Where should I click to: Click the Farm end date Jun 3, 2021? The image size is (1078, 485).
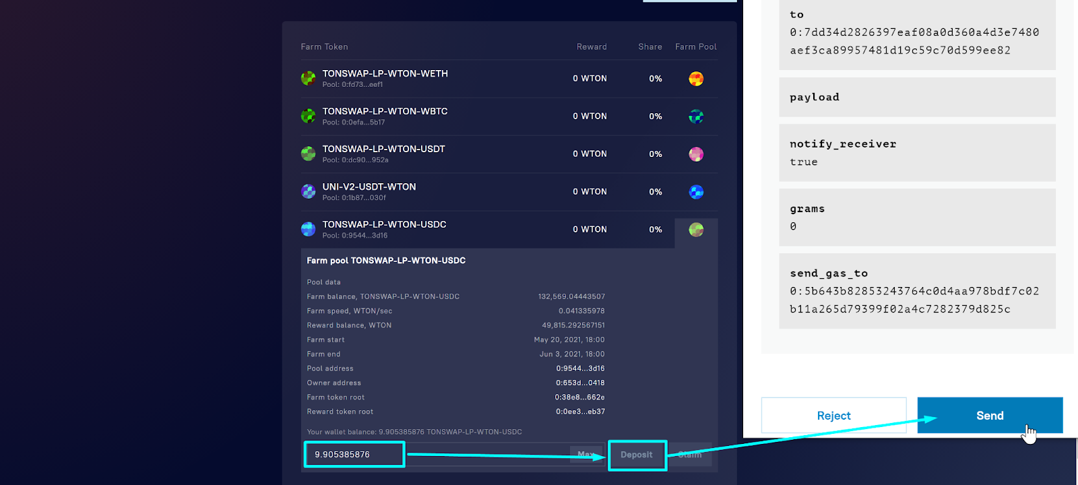572,354
